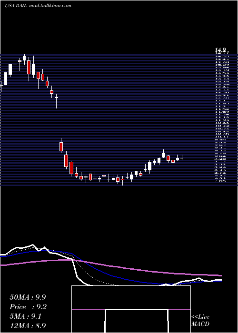Click the red candle just after the price gap
Screen dimensions: 238x333
(x=61, y=146)
